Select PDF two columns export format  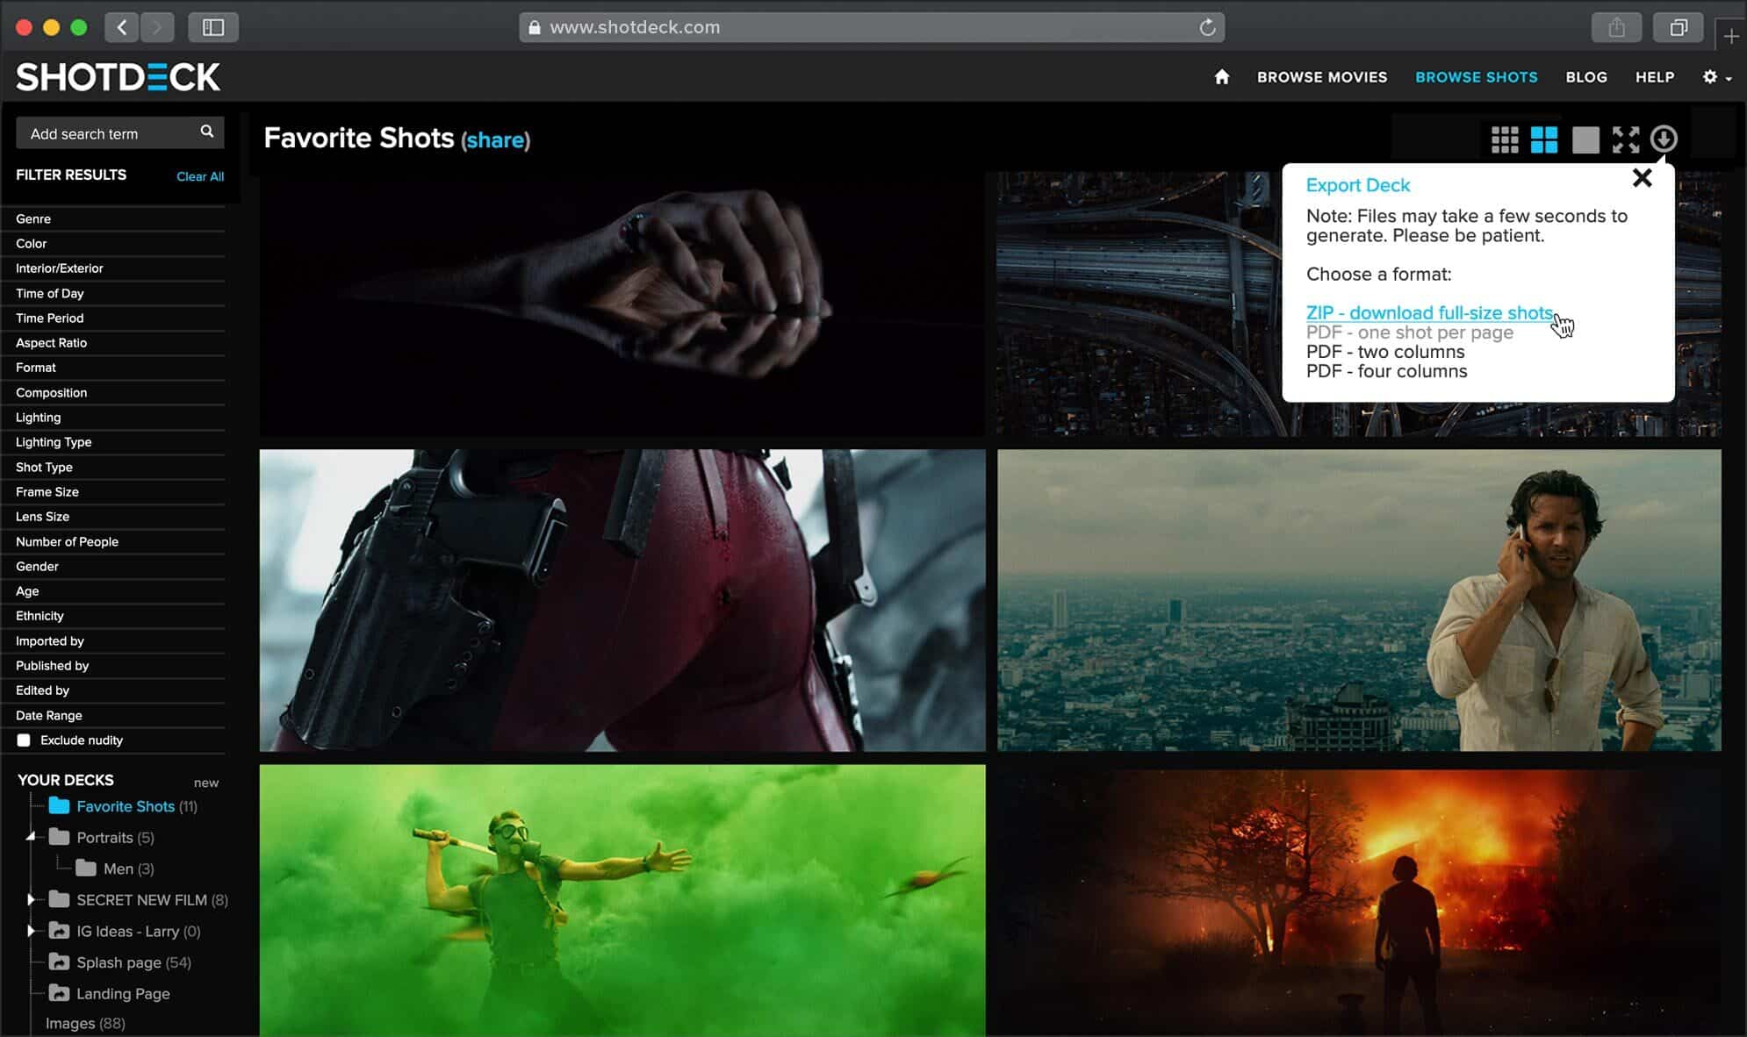[1385, 352]
